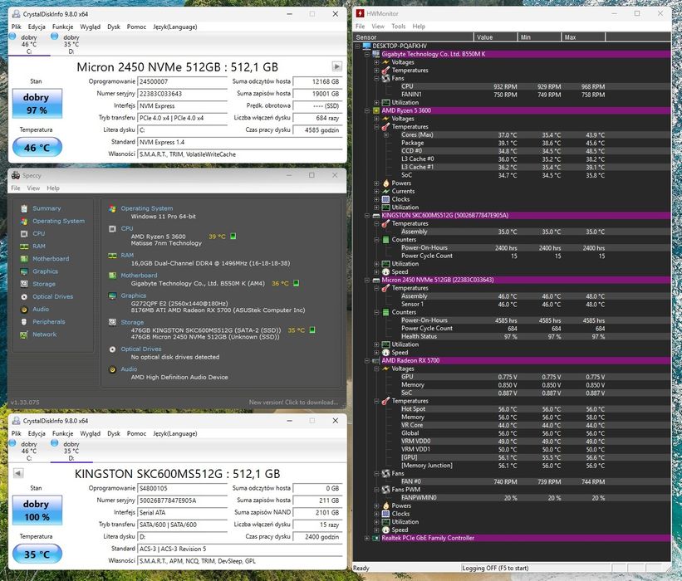Open the Tools menu in HWMonitor
Screen dimensions: 682x581
tap(399, 27)
